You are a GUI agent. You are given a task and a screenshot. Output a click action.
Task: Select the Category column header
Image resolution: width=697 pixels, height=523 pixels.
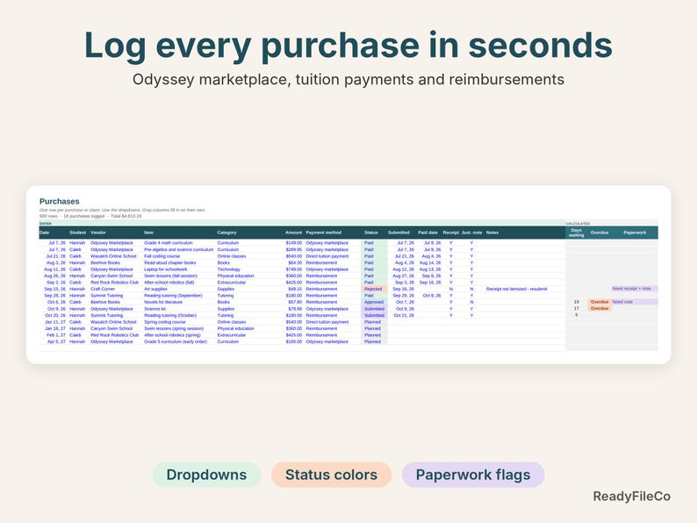pyautogui.click(x=226, y=233)
